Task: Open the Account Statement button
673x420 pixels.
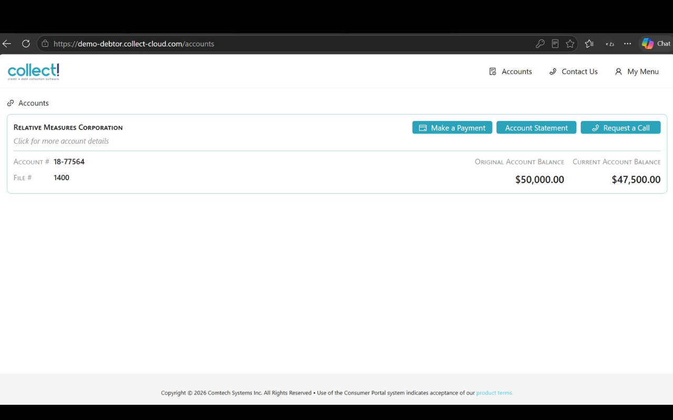Action: tap(536, 128)
